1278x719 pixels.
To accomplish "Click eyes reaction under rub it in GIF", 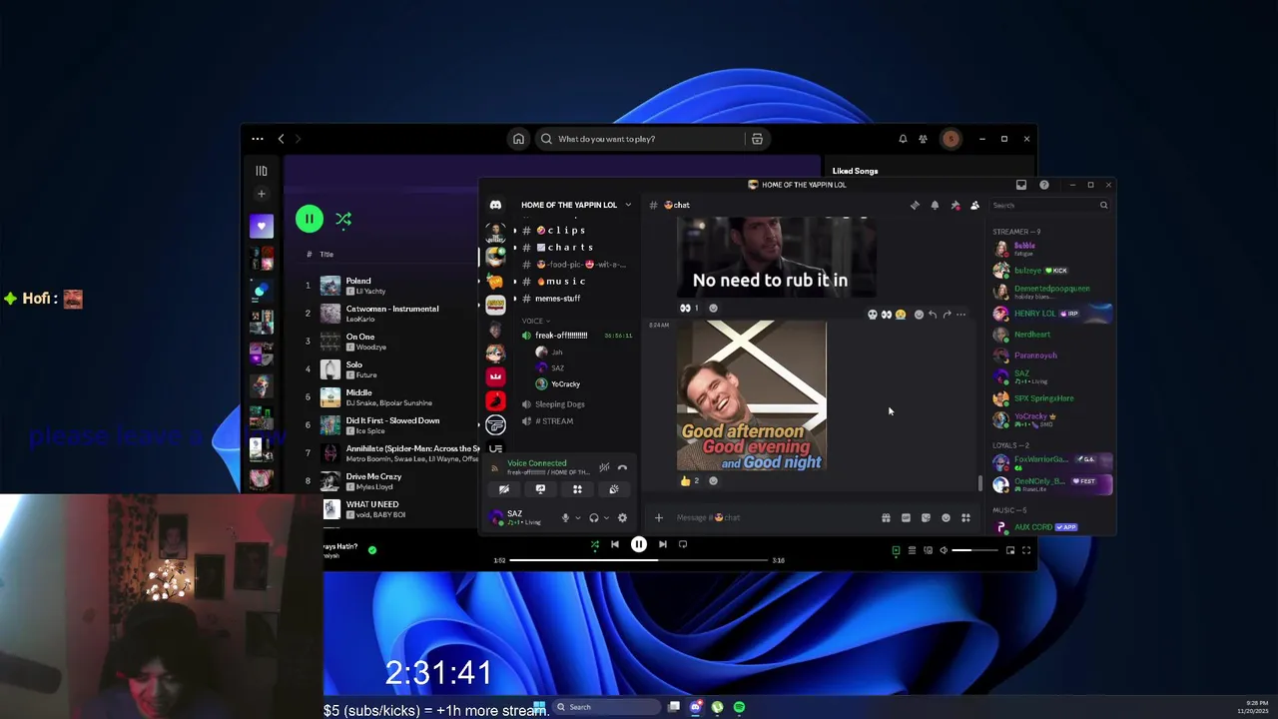I will (x=689, y=308).
